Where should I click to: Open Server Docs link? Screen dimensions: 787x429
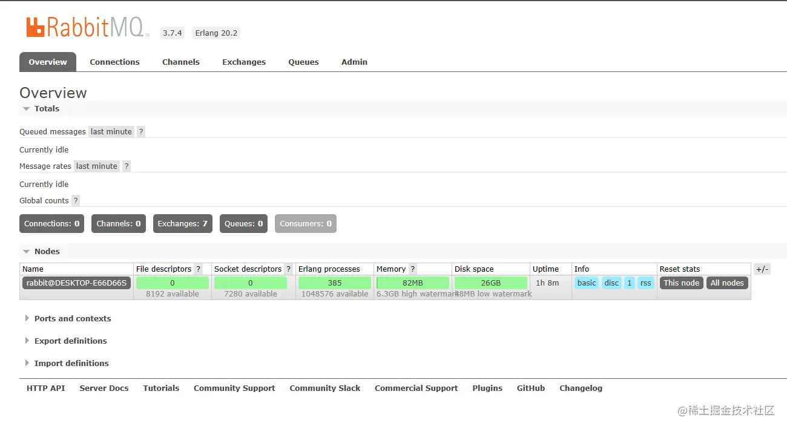click(x=104, y=388)
